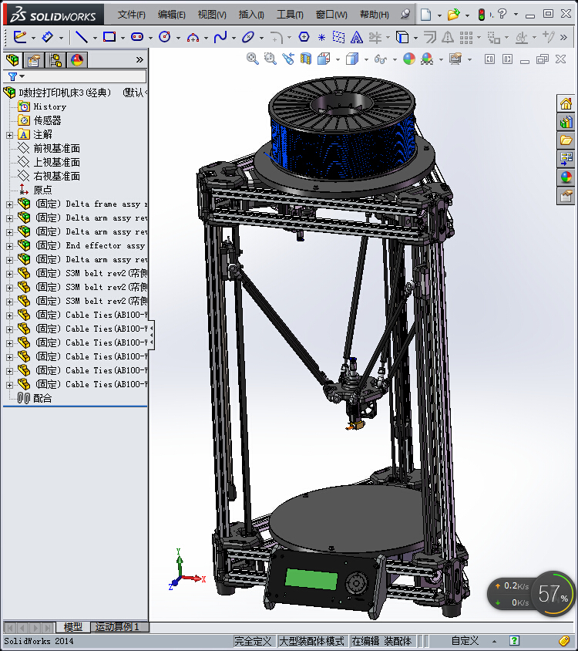Select the Smart Dimension tool

48,37
